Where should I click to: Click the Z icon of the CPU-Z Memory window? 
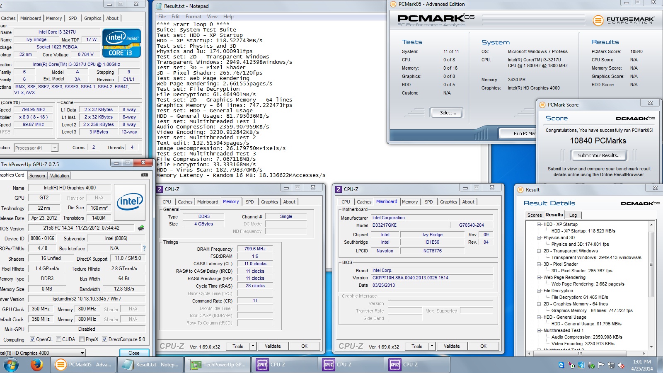tap(160, 189)
